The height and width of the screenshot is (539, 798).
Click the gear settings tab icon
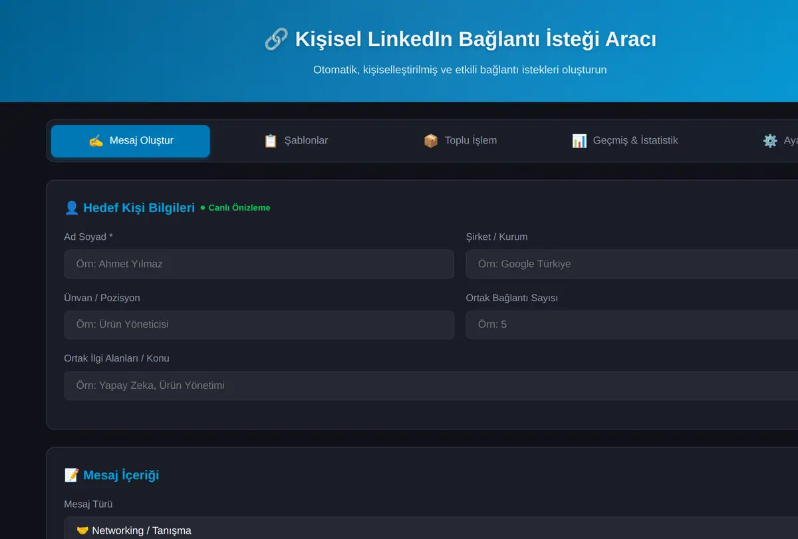click(770, 141)
